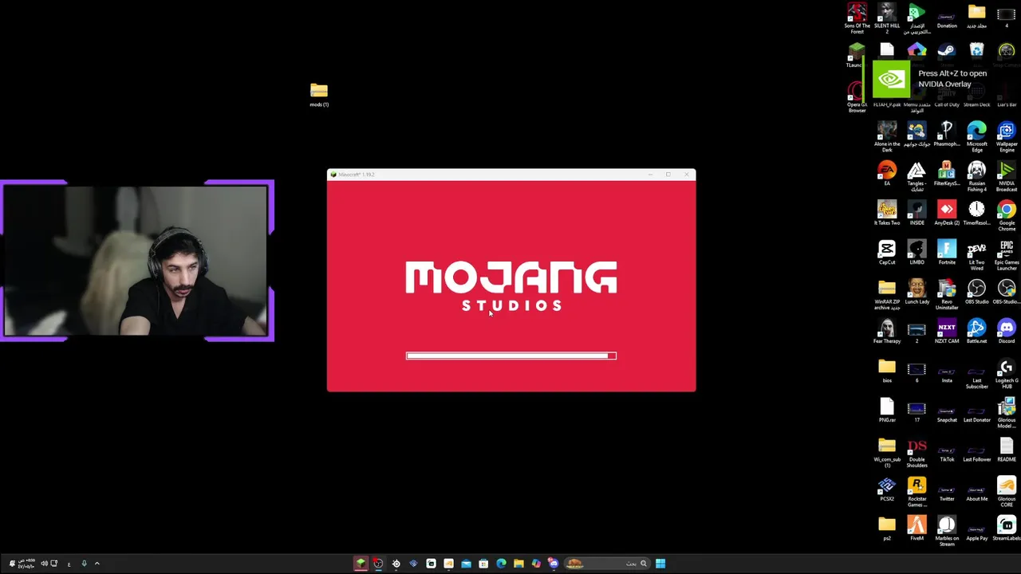Open CapCut desktop icon
1021x574 pixels.
[x=887, y=252]
